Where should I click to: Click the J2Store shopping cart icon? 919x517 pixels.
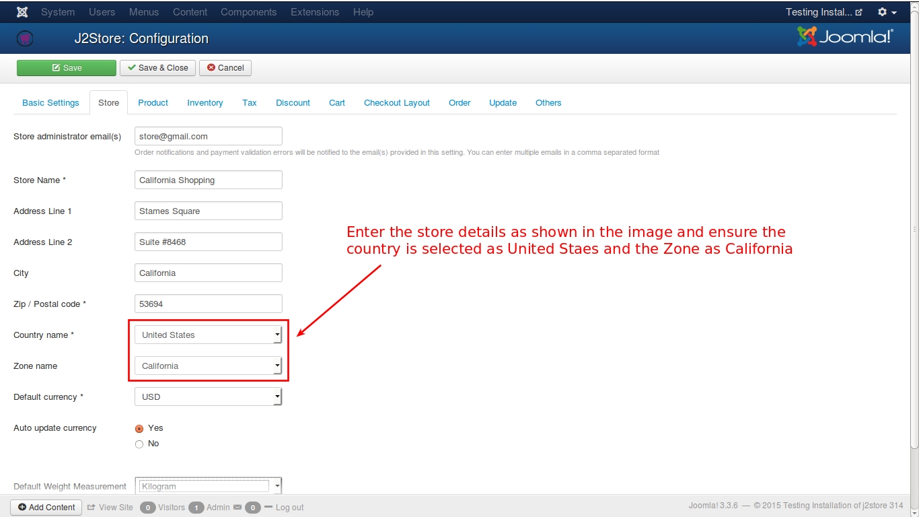coord(25,39)
